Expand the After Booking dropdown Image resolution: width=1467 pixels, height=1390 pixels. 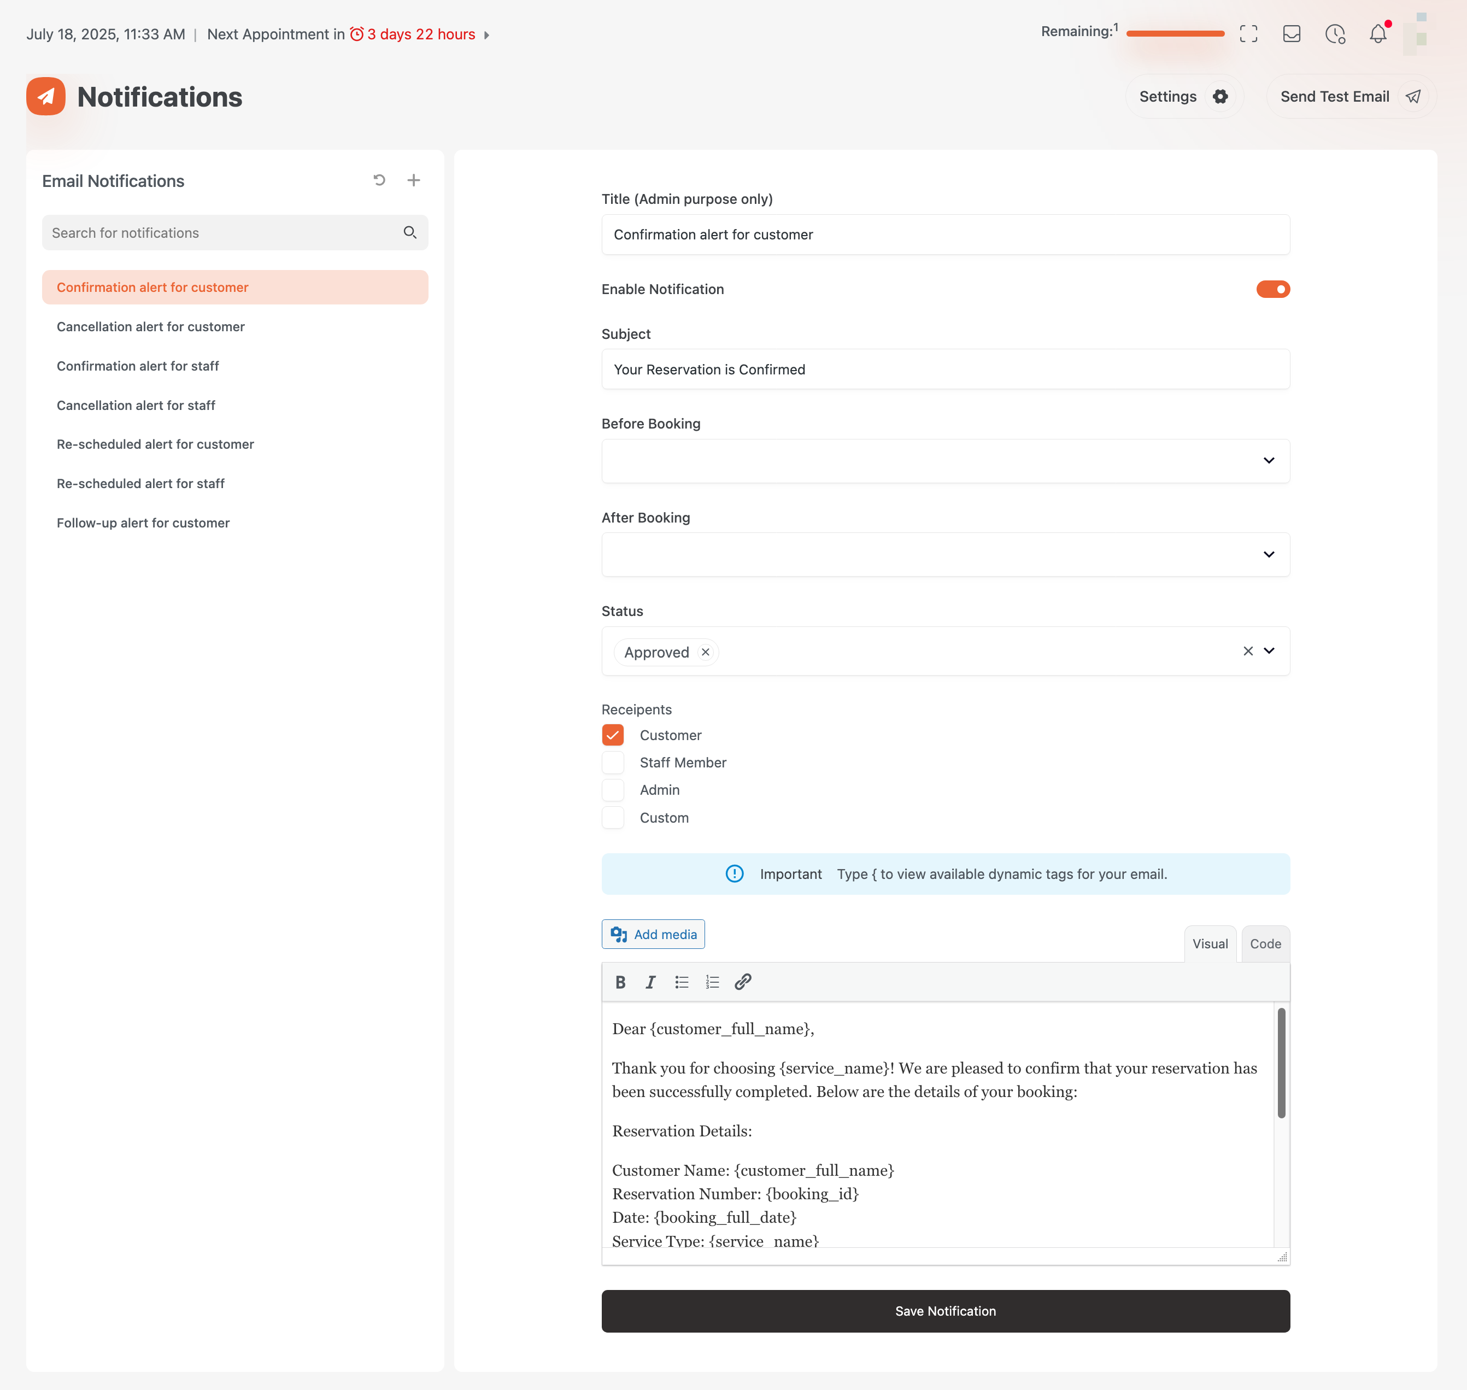click(944, 554)
